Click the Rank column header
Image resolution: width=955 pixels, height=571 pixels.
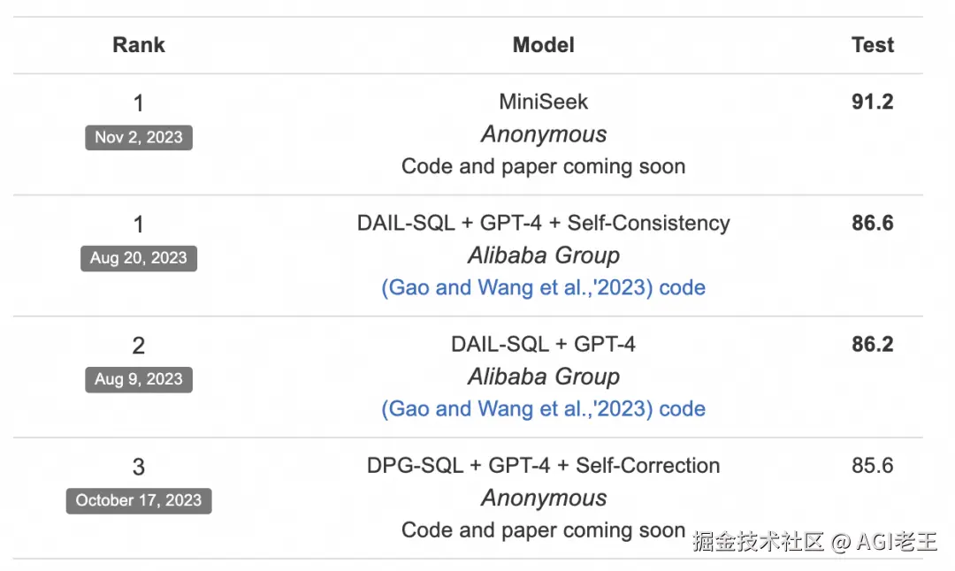(138, 45)
